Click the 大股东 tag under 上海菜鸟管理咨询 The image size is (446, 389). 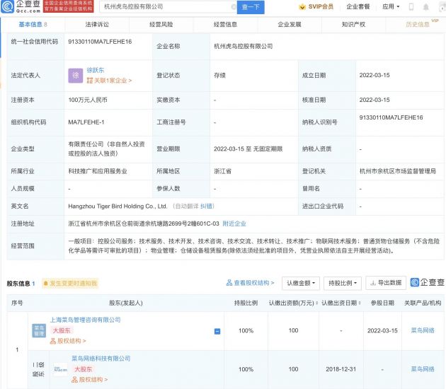pyautogui.click(x=62, y=330)
